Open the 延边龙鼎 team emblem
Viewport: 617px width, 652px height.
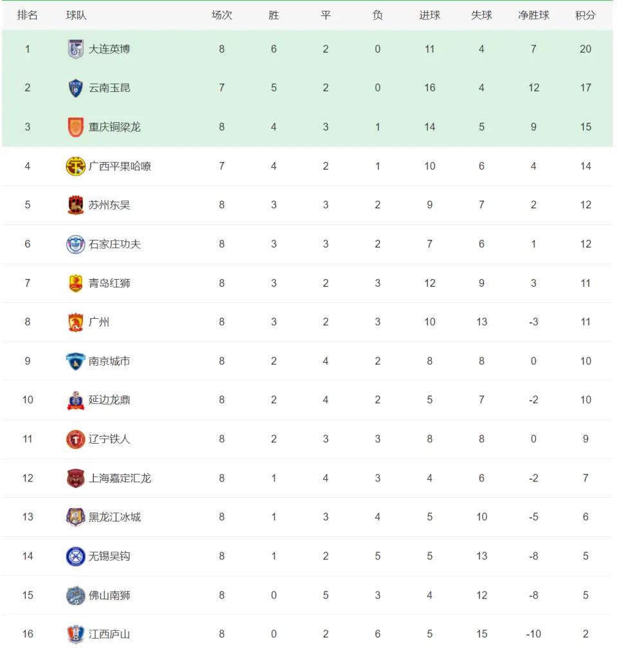(76, 400)
